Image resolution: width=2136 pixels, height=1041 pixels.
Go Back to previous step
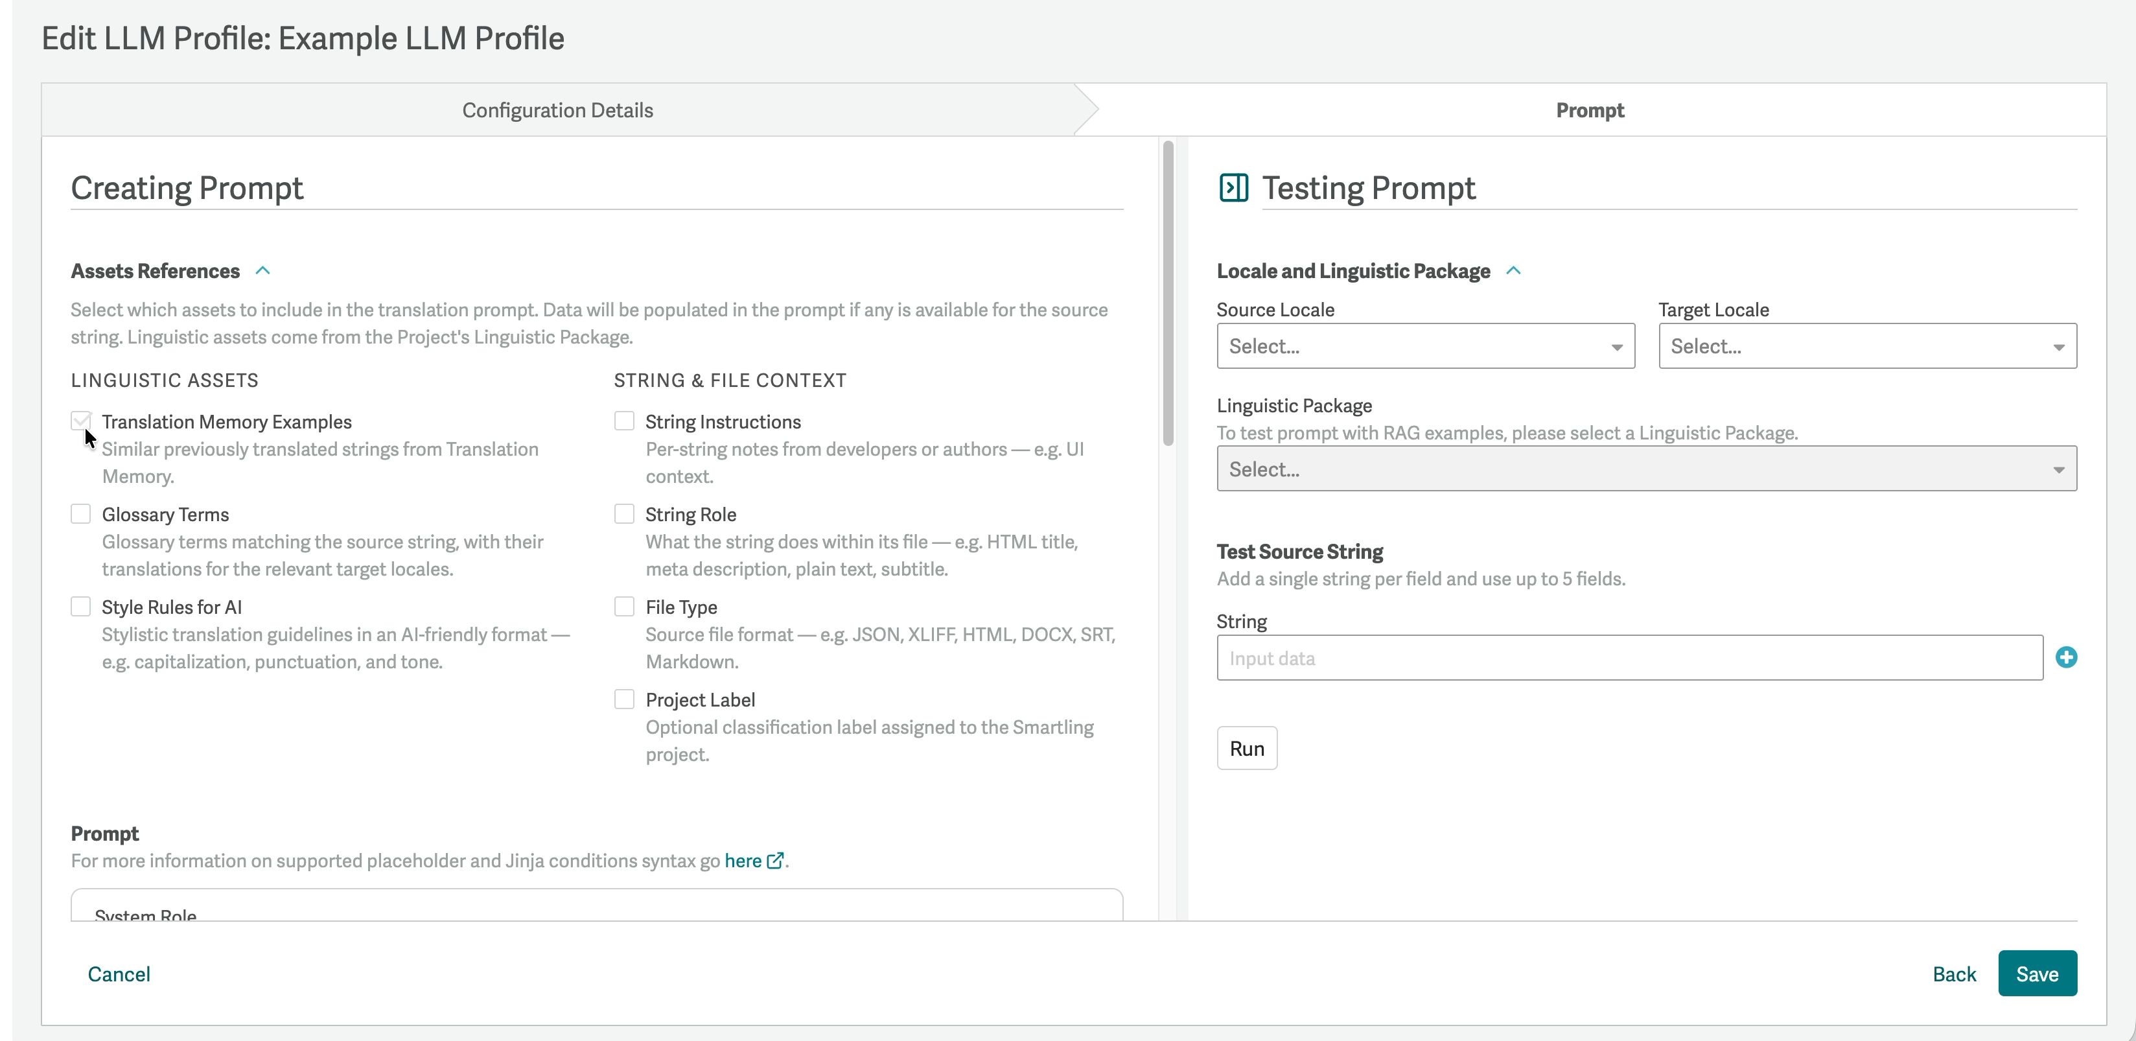pos(1954,974)
